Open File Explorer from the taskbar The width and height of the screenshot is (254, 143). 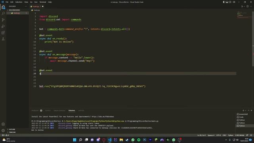pyautogui.click(x=121, y=140)
